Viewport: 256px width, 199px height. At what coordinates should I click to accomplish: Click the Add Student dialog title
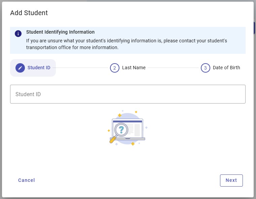tap(29, 13)
